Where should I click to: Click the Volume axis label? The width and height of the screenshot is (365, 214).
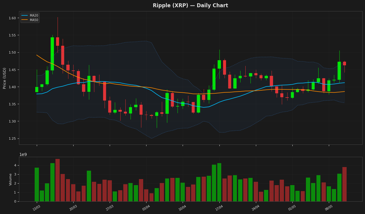[11, 179]
